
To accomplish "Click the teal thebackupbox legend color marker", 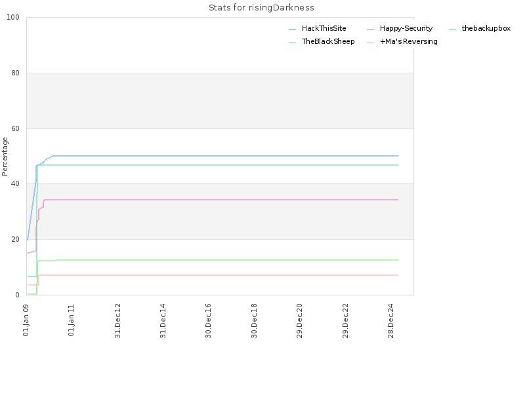I will (452, 29).
